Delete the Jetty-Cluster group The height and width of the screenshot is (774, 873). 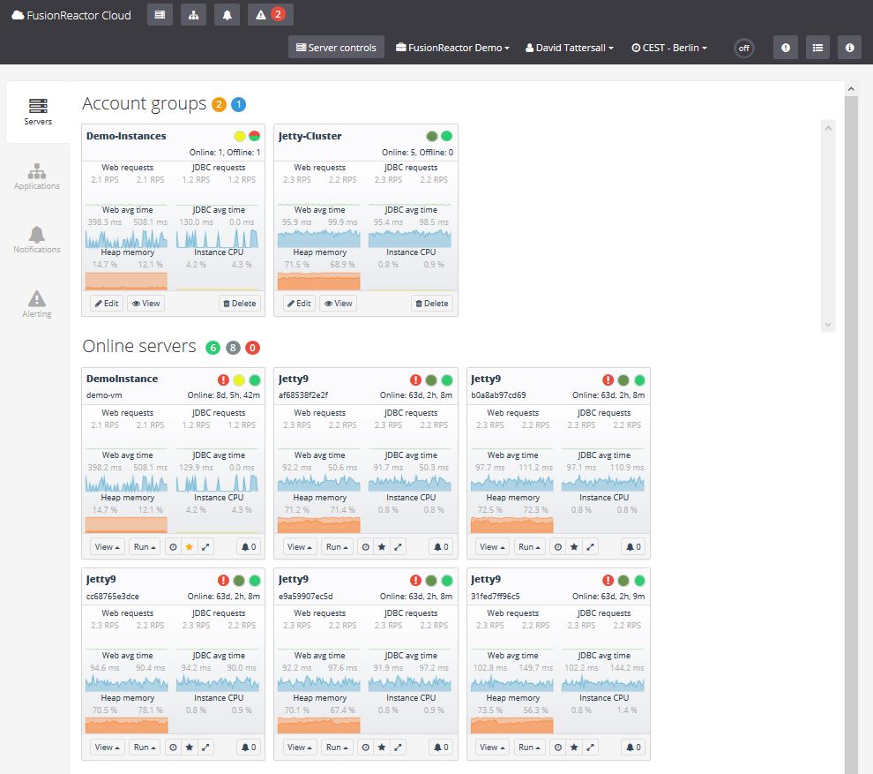click(432, 303)
